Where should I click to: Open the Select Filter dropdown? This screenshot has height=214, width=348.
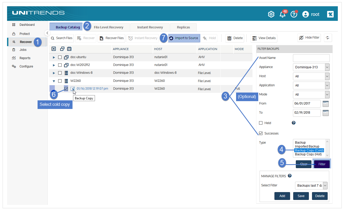tap(311, 186)
